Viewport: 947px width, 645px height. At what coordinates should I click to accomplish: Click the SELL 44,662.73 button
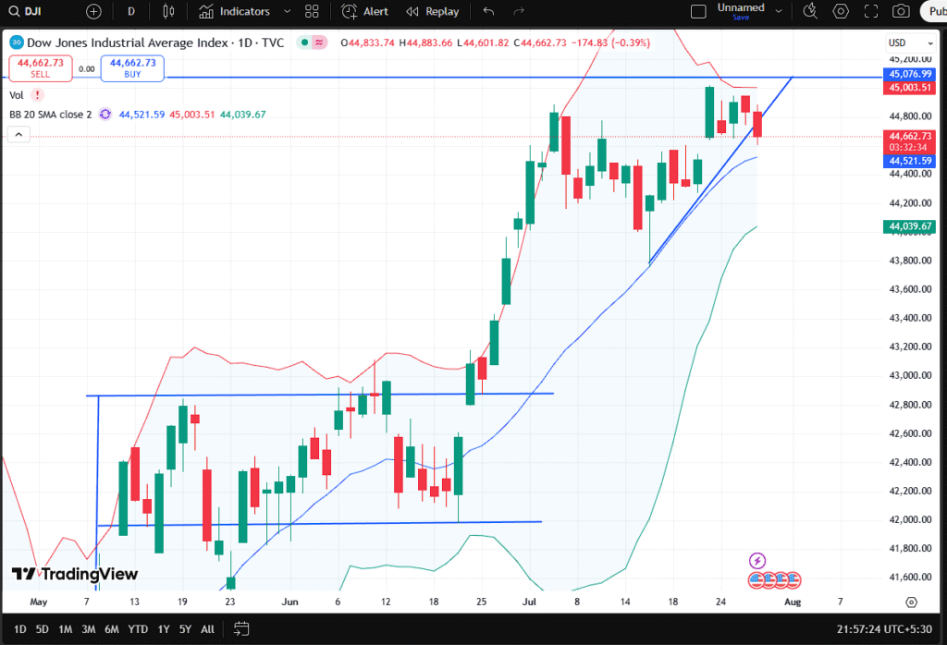[41, 68]
